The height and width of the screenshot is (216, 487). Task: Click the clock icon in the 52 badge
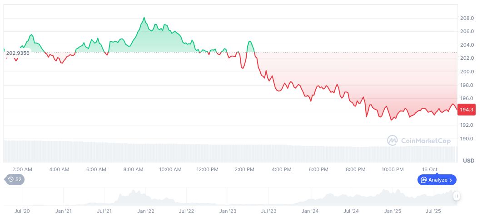pyautogui.click(x=11, y=179)
